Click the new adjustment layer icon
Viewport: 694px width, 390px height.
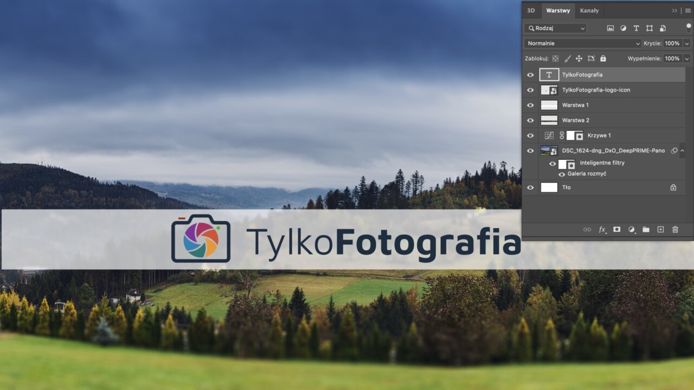(631, 230)
